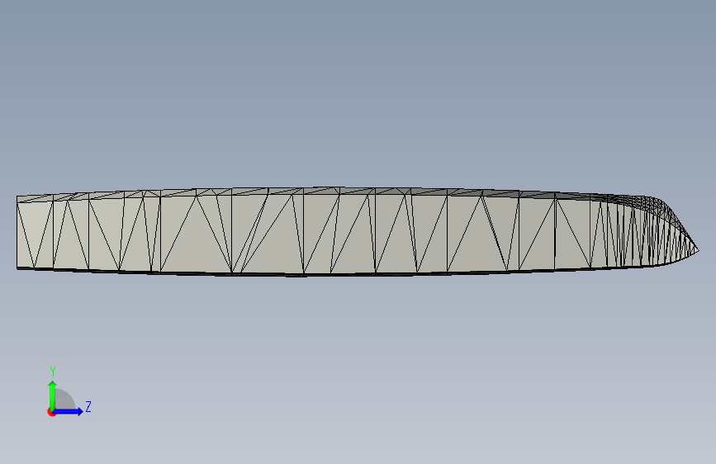The image size is (716, 464).
Task: Select the gray YZ plane quadrant in the triad
Action: [65, 399]
